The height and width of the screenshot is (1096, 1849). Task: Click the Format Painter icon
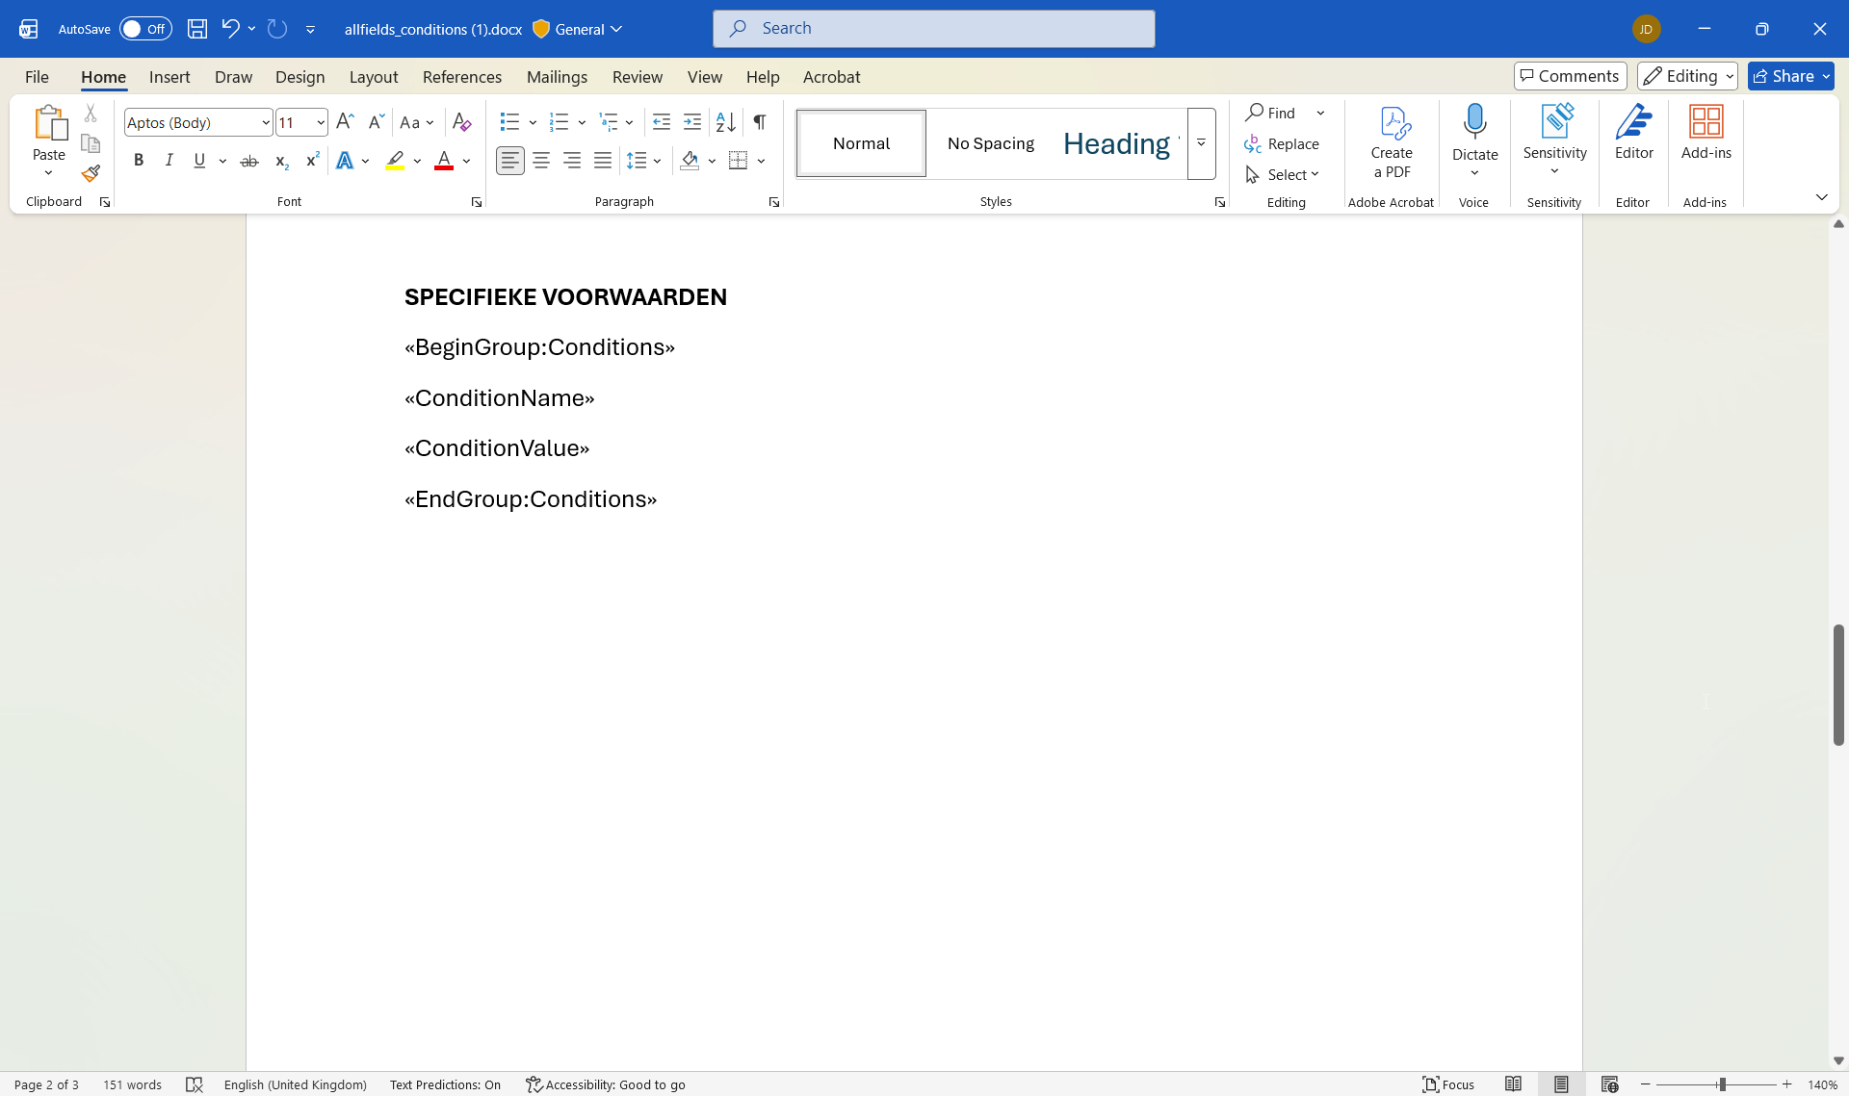pyautogui.click(x=91, y=174)
